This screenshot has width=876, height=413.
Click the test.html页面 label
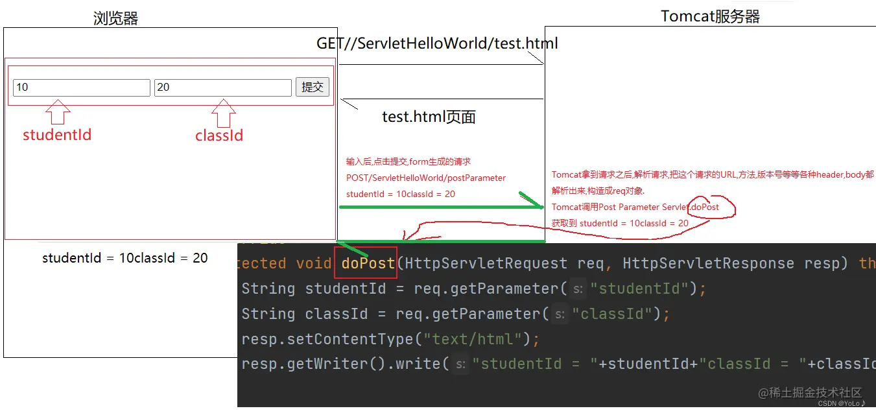[x=429, y=117]
